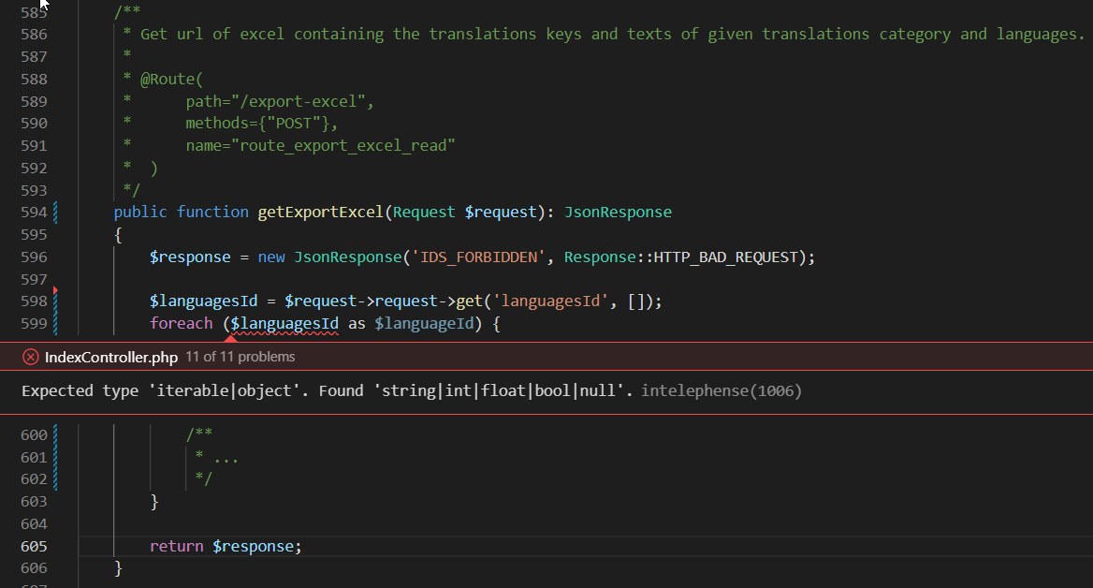Click the $response variable on line 596
The height and width of the screenshot is (588, 1093).
click(x=190, y=257)
